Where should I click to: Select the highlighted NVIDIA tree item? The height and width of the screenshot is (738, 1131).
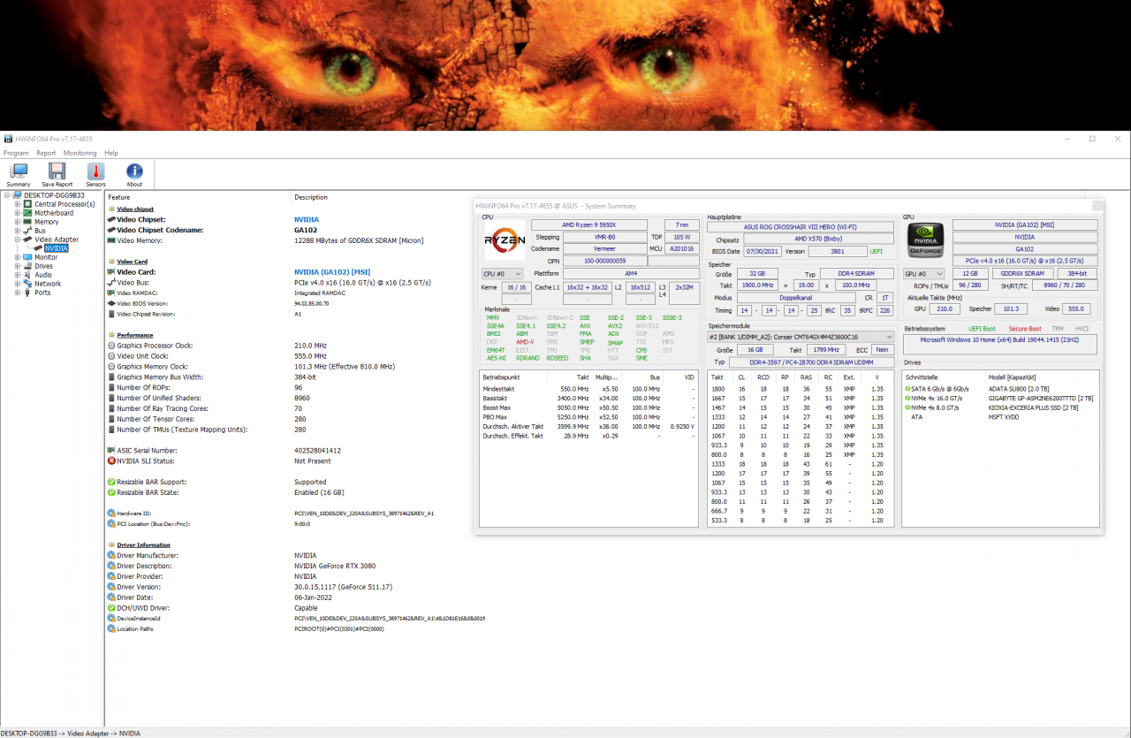[56, 248]
